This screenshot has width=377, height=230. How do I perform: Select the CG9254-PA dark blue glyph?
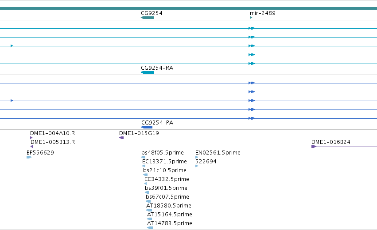pos(147,127)
